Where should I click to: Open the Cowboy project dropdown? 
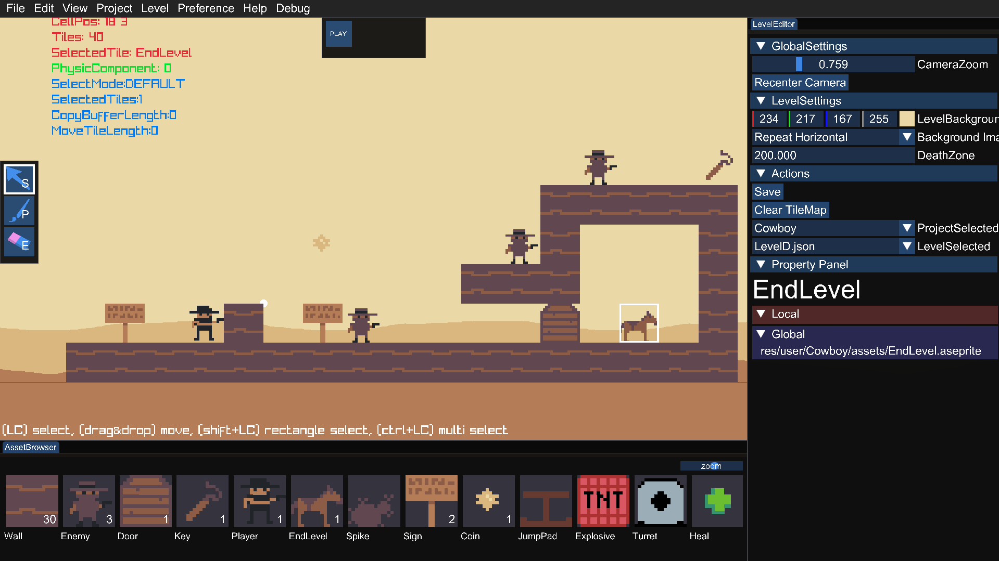833,228
